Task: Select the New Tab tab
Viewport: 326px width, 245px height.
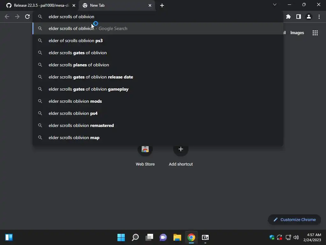Action: (x=117, y=5)
